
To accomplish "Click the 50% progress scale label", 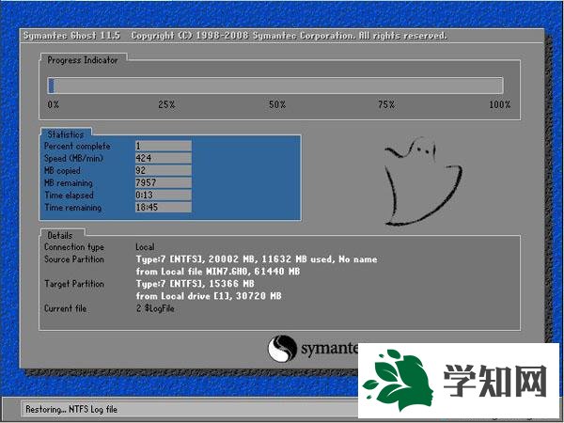I will tap(277, 104).
